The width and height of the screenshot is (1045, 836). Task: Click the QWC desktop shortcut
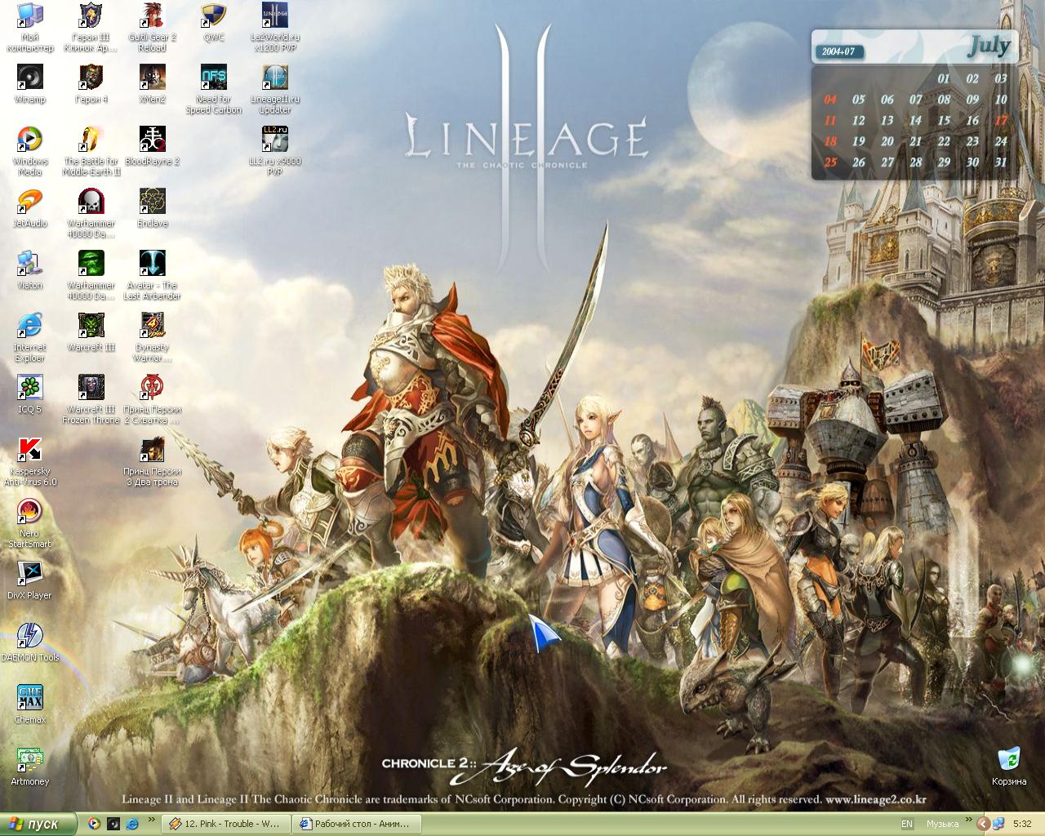[213, 22]
